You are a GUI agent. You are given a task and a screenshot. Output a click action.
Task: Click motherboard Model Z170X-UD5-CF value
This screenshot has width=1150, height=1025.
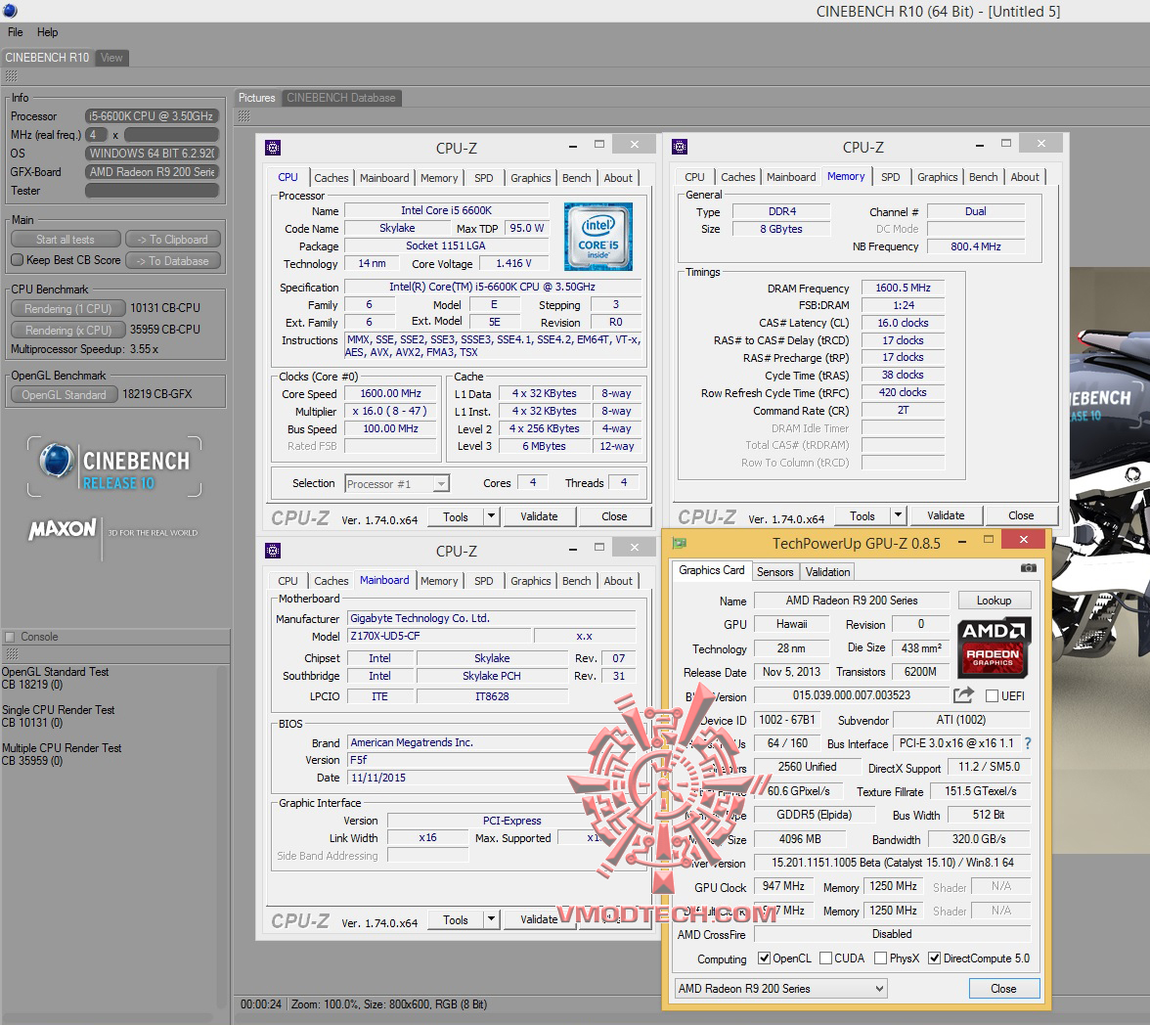point(438,636)
